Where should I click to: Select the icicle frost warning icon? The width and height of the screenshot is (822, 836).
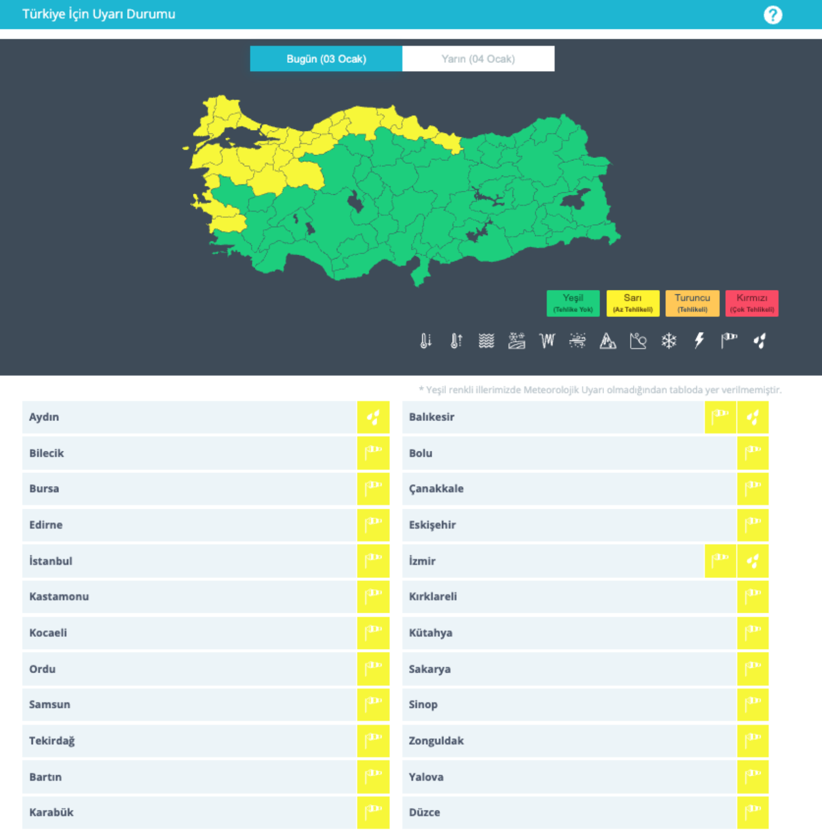[547, 341]
